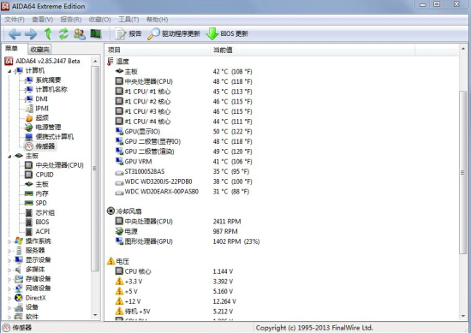Screen dimensions: 471x333
Task: Open the 工具(T) menu
Action: pyautogui.click(x=128, y=20)
